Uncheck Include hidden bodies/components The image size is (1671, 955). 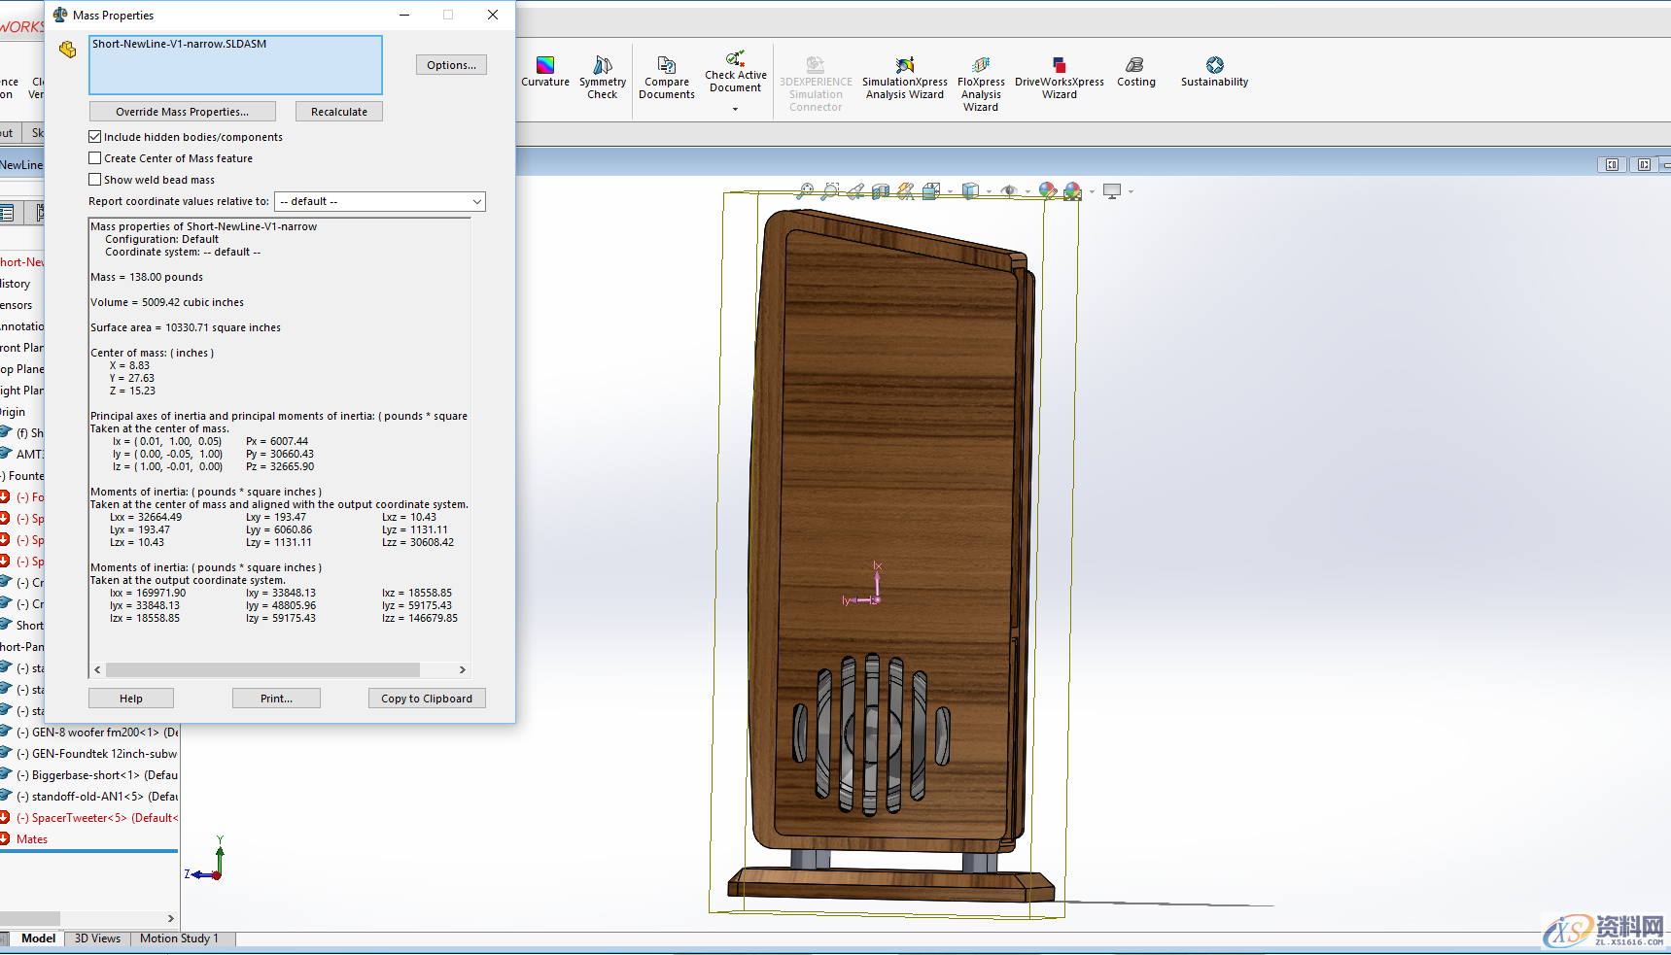(94, 136)
